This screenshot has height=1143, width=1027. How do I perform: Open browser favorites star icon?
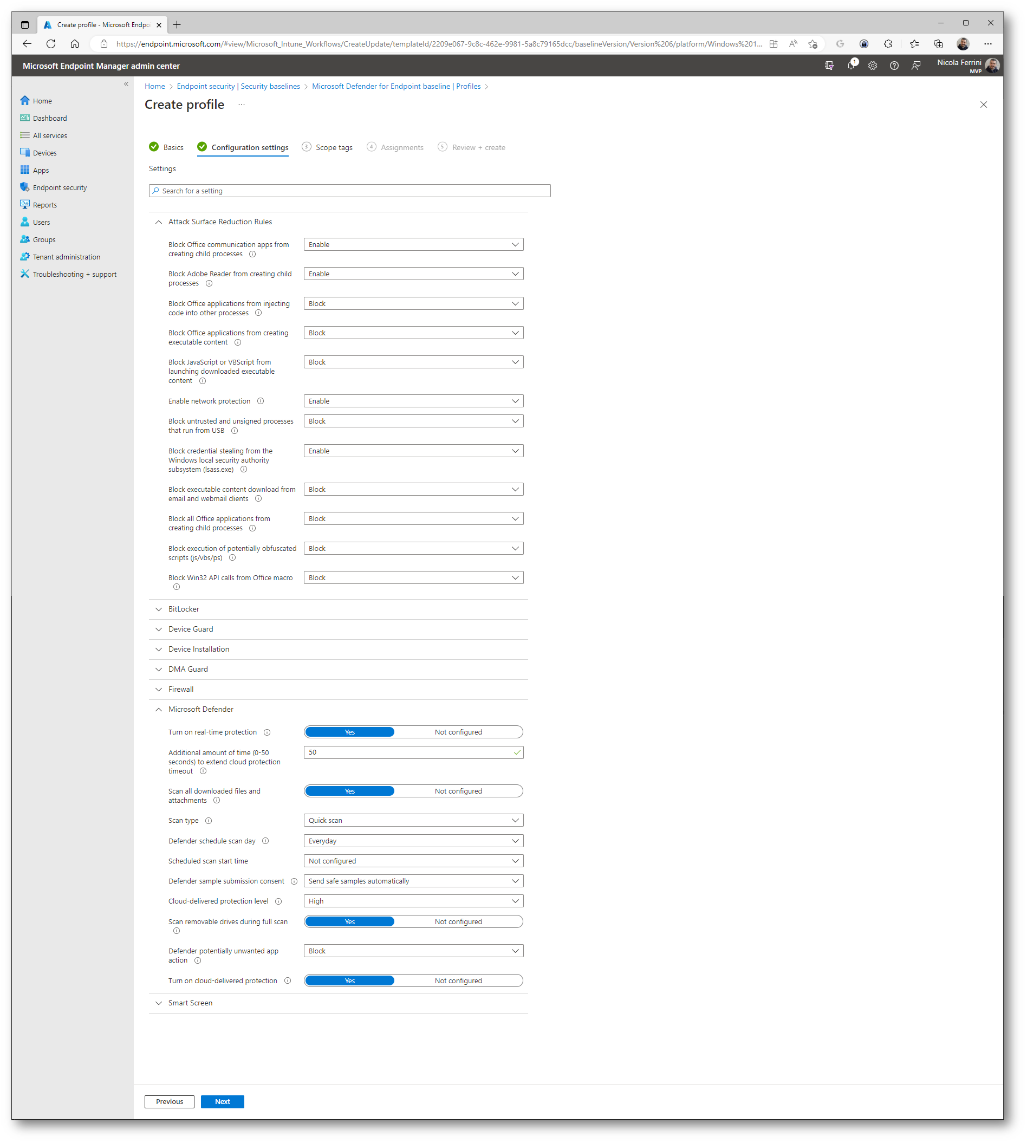915,44
